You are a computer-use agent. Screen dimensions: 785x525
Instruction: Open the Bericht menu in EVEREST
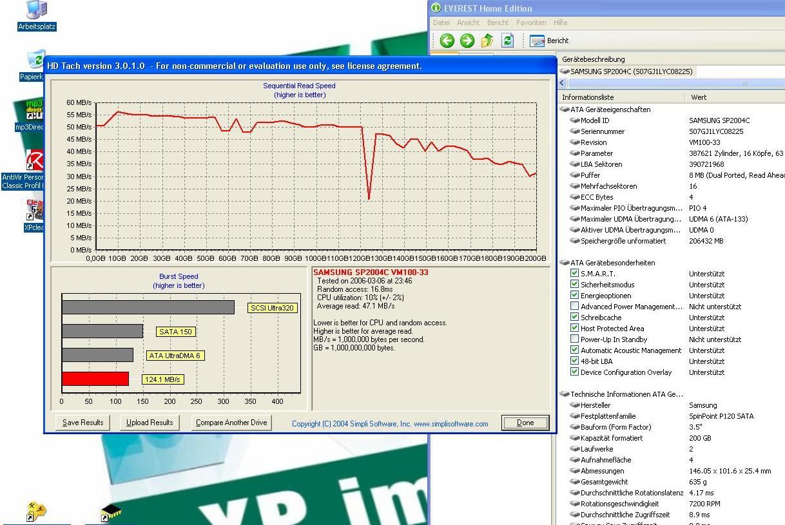498,23
